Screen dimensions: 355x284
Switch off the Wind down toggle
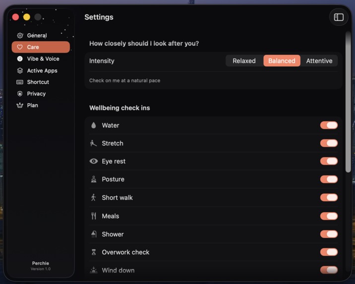[329, 270]
